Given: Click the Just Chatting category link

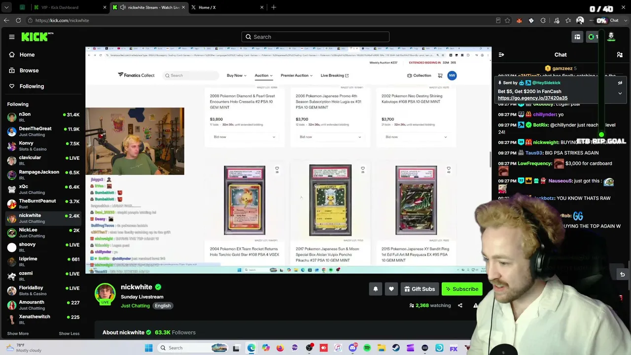Looking at the screenshot, I should (135, 306).
